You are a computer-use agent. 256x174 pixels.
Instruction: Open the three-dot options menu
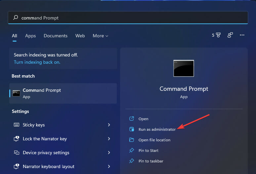pyautogui.click(x=242, y=35)
